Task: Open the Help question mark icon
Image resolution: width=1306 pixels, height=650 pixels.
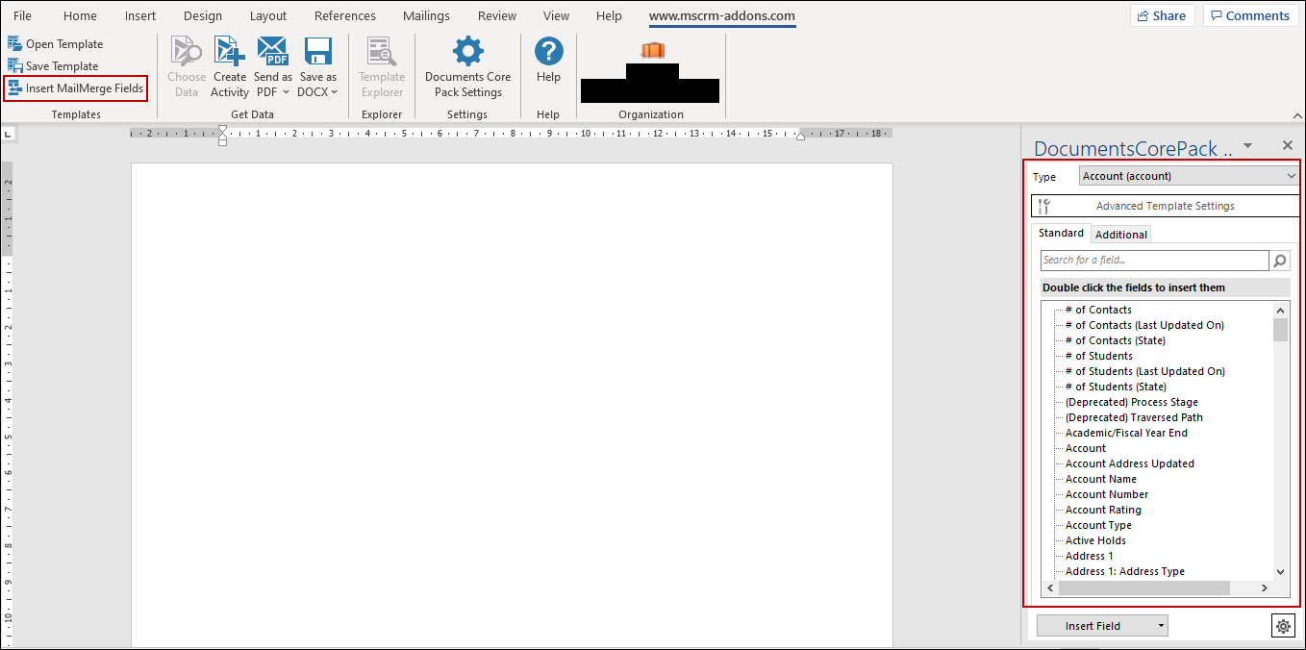Action: coord(548,52)
